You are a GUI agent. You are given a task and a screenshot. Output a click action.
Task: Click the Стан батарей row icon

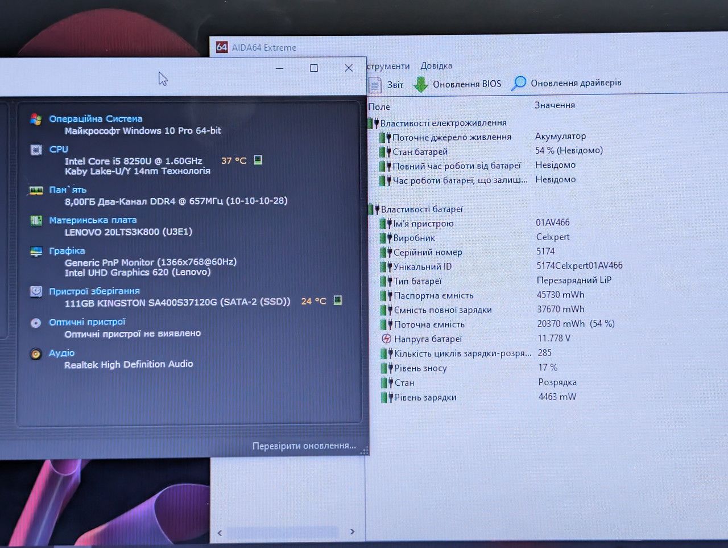click(386, 151)
